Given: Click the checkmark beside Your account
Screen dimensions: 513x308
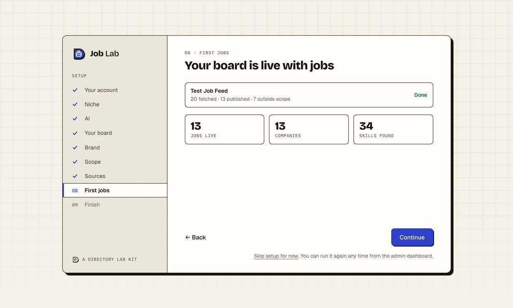Looking at the screenshot, I should click(x=75, y=90).
